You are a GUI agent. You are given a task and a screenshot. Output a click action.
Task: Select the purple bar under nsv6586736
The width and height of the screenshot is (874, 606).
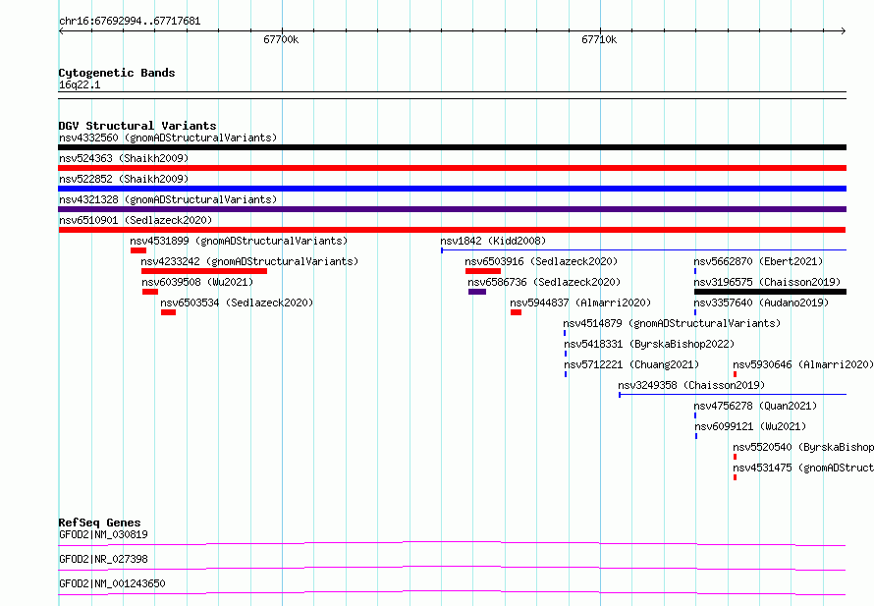(x=477, y=292)
